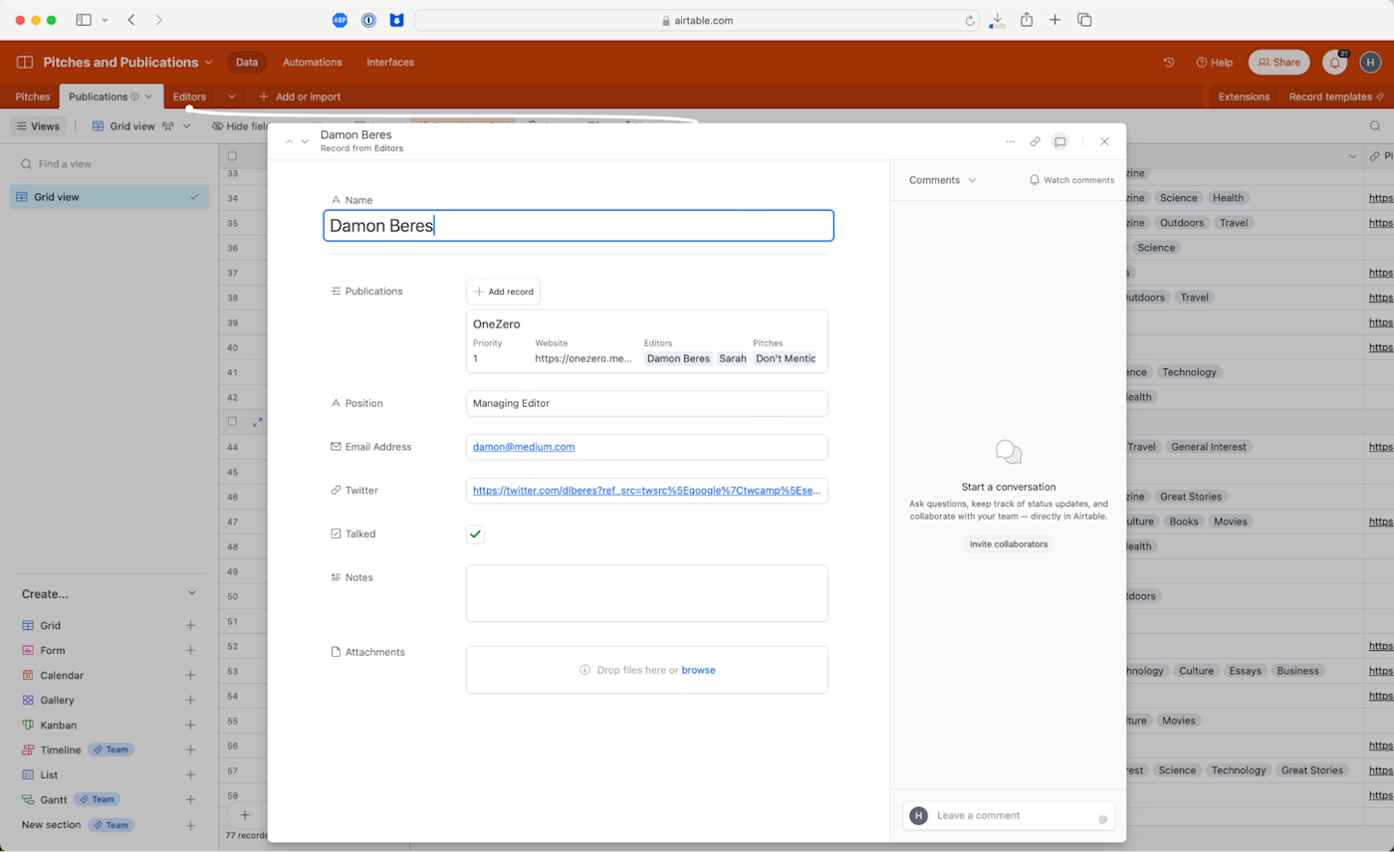1394x852 pixels.
Task: Open the Editors table tab
Action: [x=189, y=97]
